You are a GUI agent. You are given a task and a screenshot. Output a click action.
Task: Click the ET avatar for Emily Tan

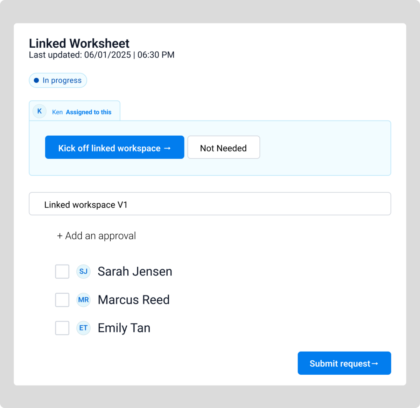click(x=83, y=328)
